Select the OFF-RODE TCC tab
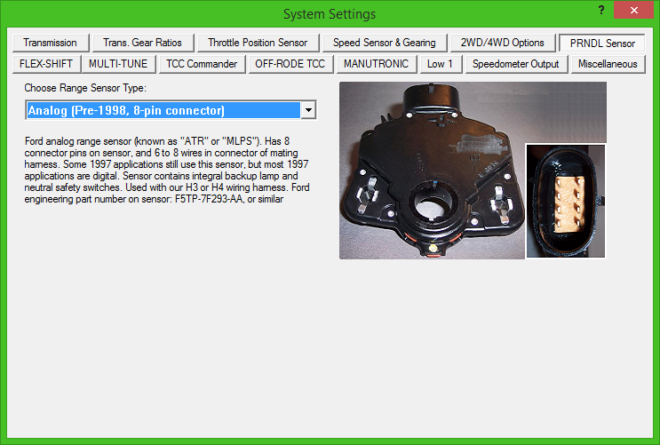This screenshot has width=660, height=445. pyautogui.click(x=290, y=64)
